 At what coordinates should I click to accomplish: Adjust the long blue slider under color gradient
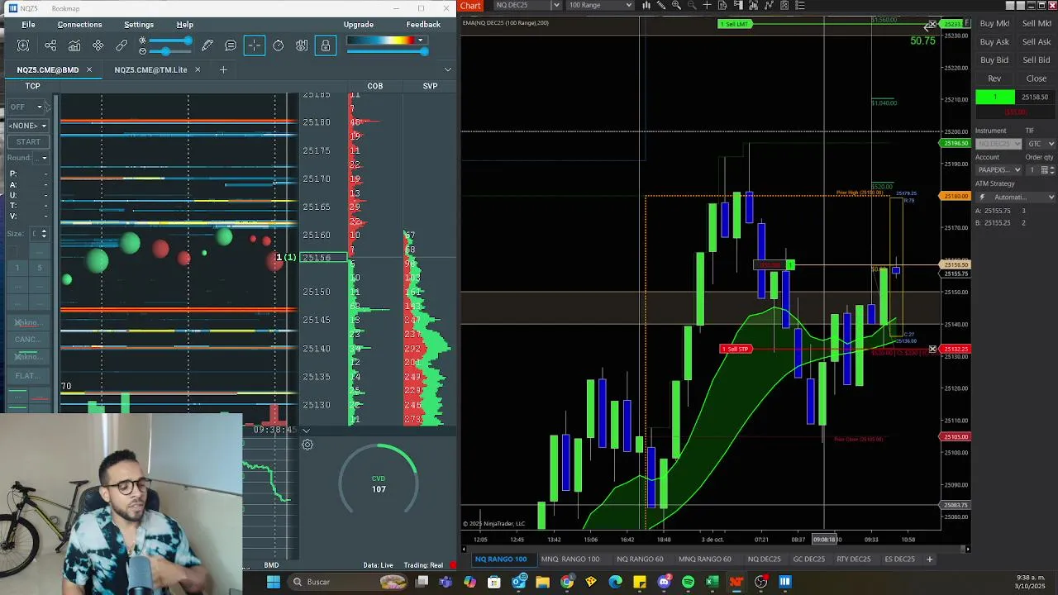point(386,51)
